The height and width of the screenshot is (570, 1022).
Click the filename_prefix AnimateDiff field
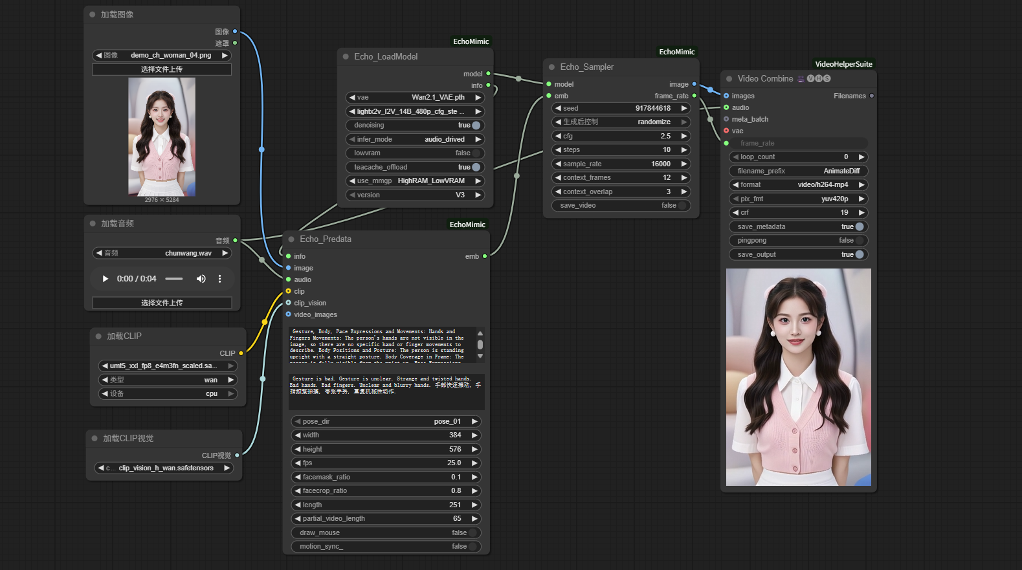point(798,171)
